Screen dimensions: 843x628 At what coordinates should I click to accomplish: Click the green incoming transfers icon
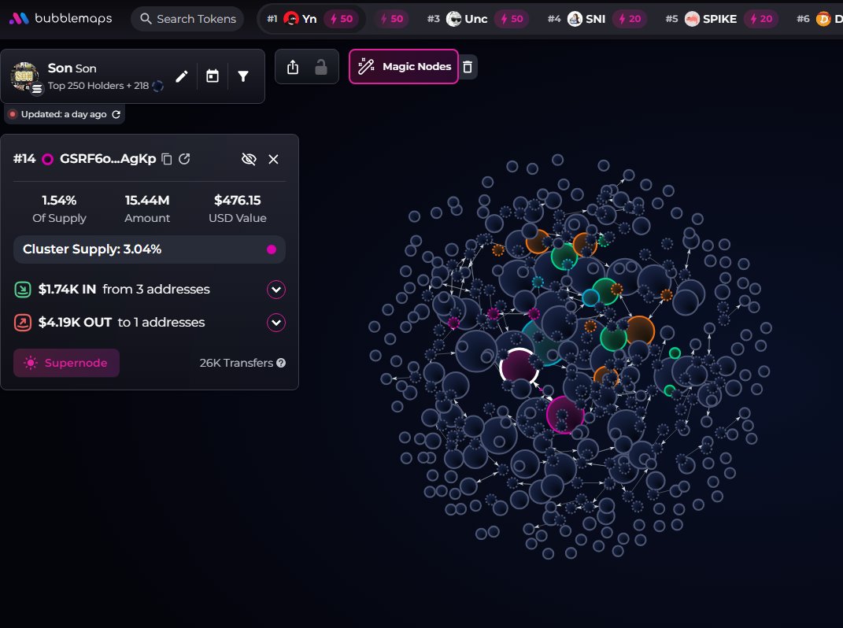point(23,290)
